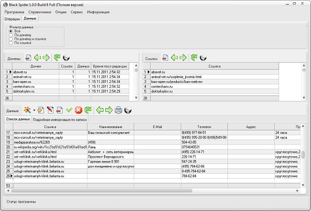Click the green right arrow in Данные toolbar
The height and width of the screenshot is (211, 311).
pyautogui.click(x=109, y=110)
